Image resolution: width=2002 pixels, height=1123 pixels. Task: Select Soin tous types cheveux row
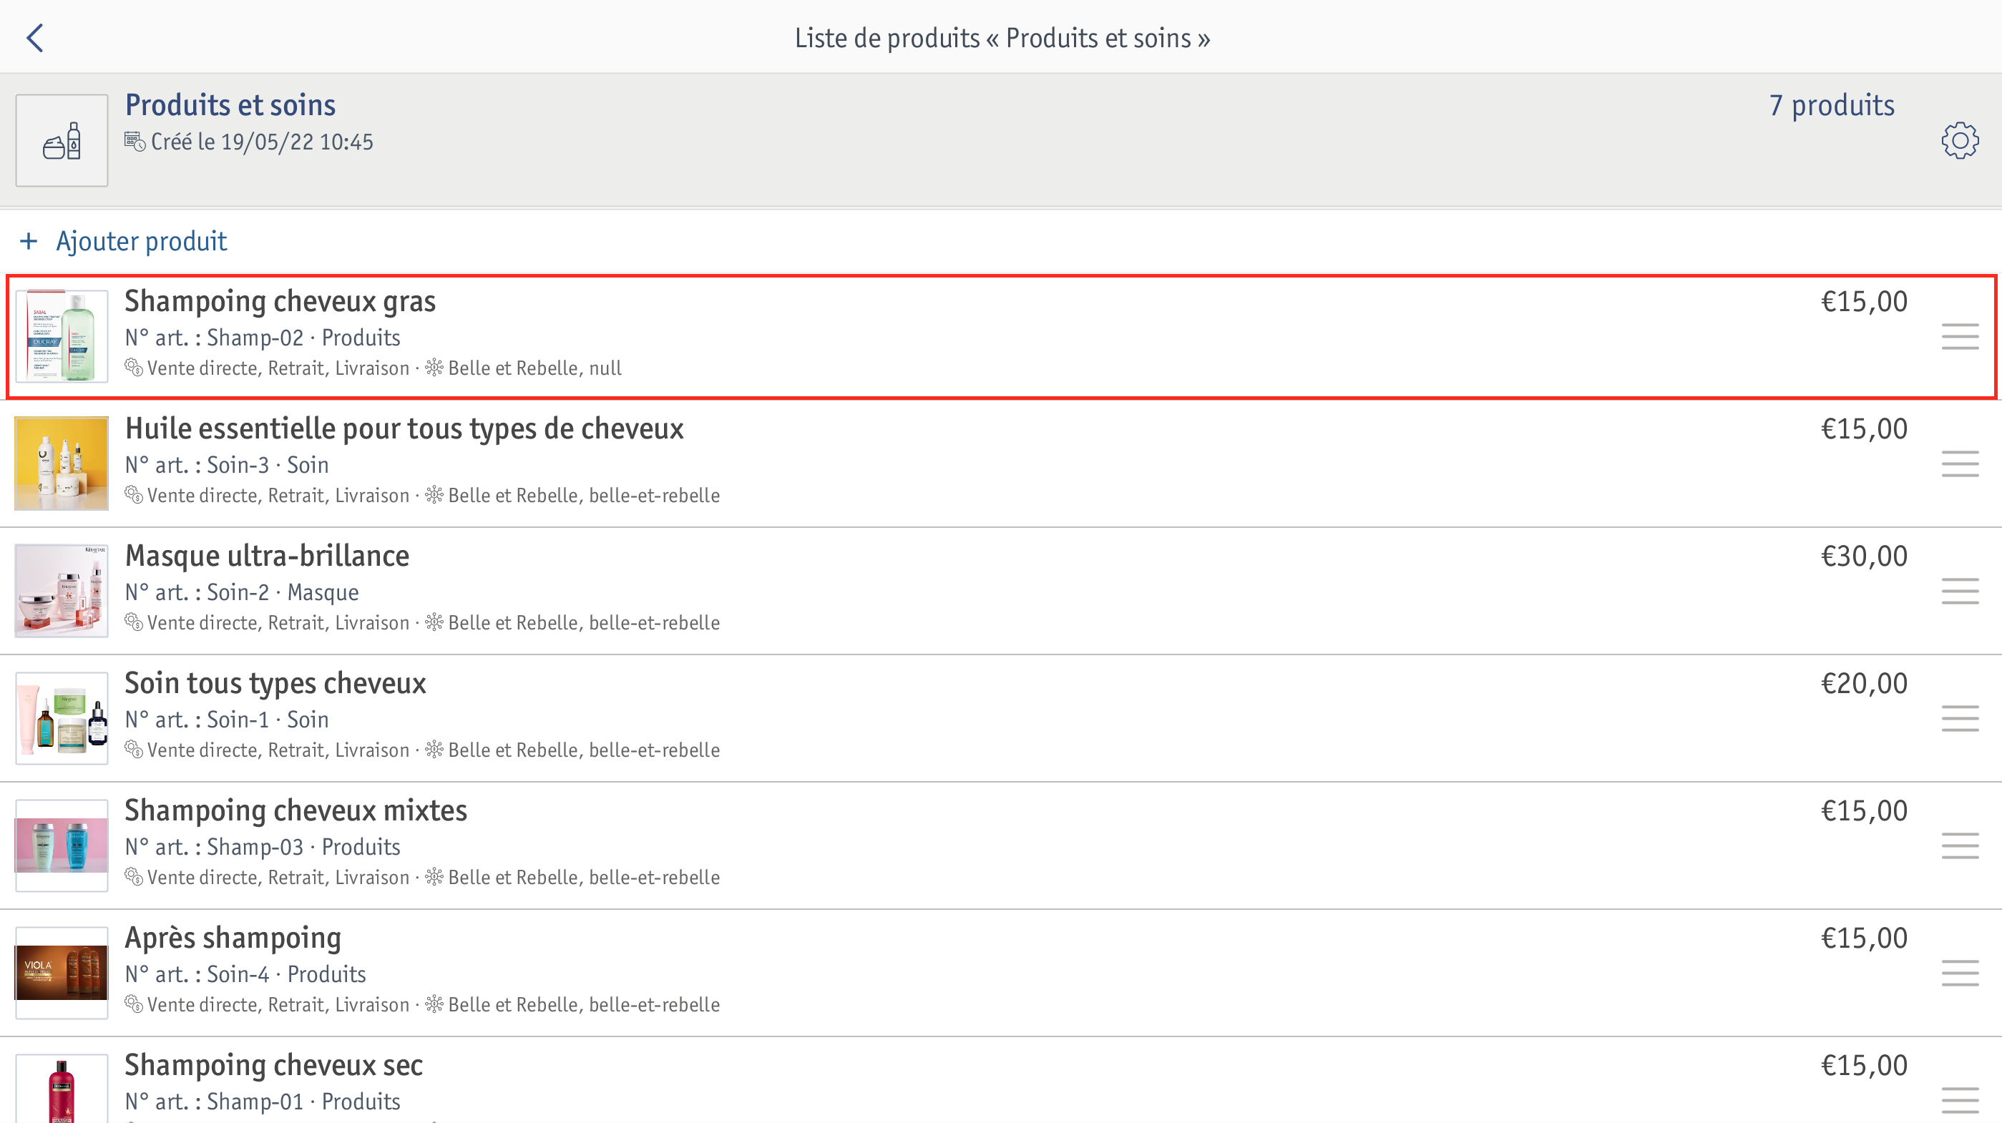pos(1001,719)
